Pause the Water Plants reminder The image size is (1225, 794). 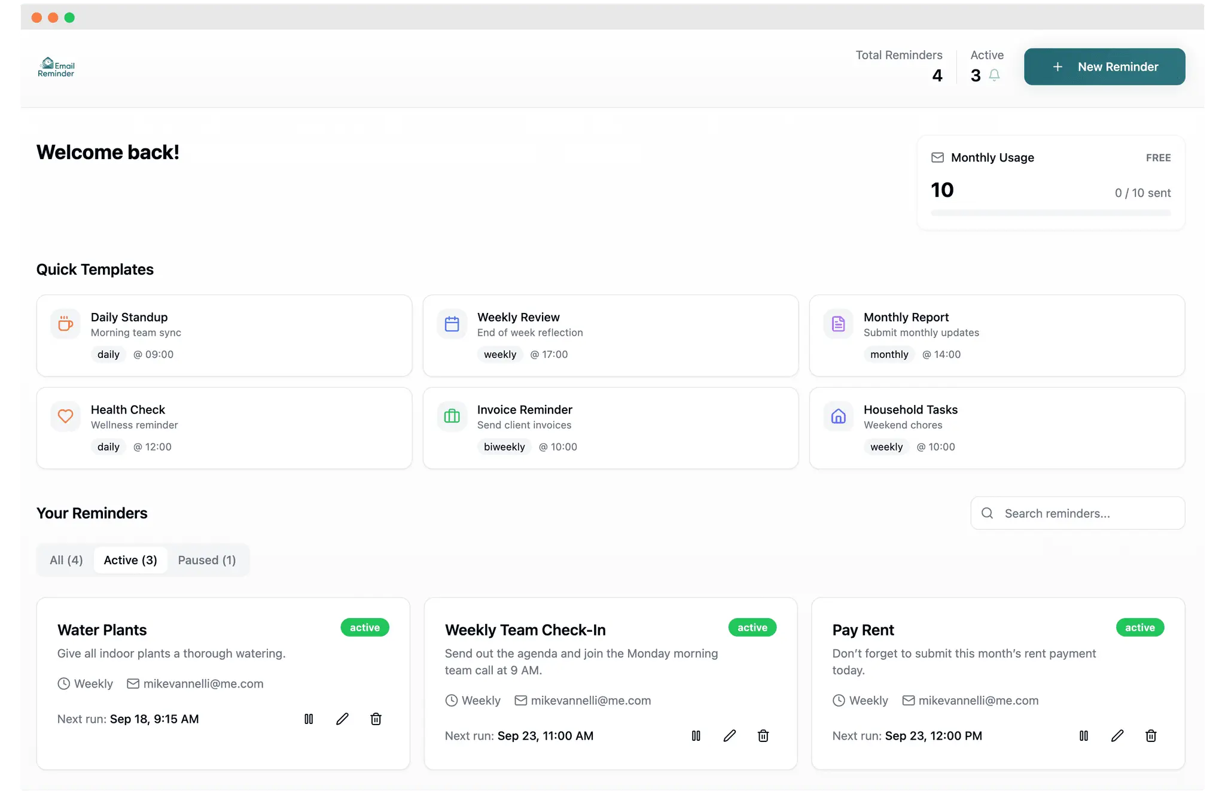(x=309, y=719)
